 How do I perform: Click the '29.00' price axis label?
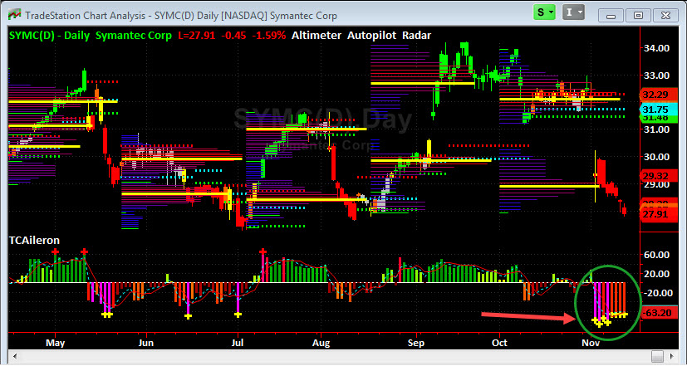click(657, 184)
